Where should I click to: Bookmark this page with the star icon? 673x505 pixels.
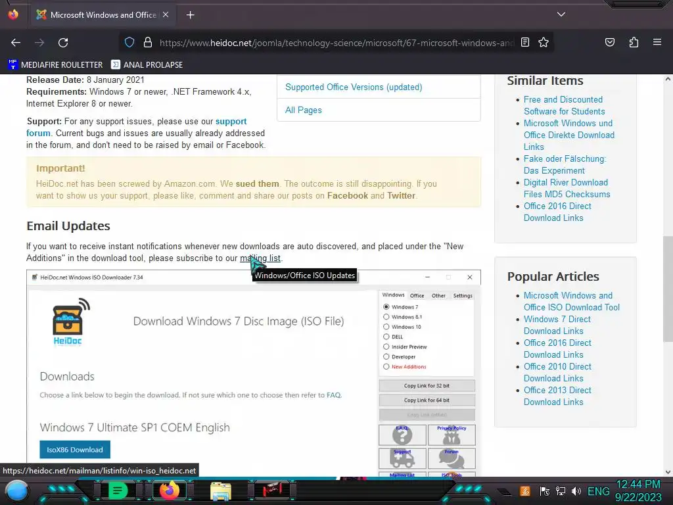coord(544,42)
